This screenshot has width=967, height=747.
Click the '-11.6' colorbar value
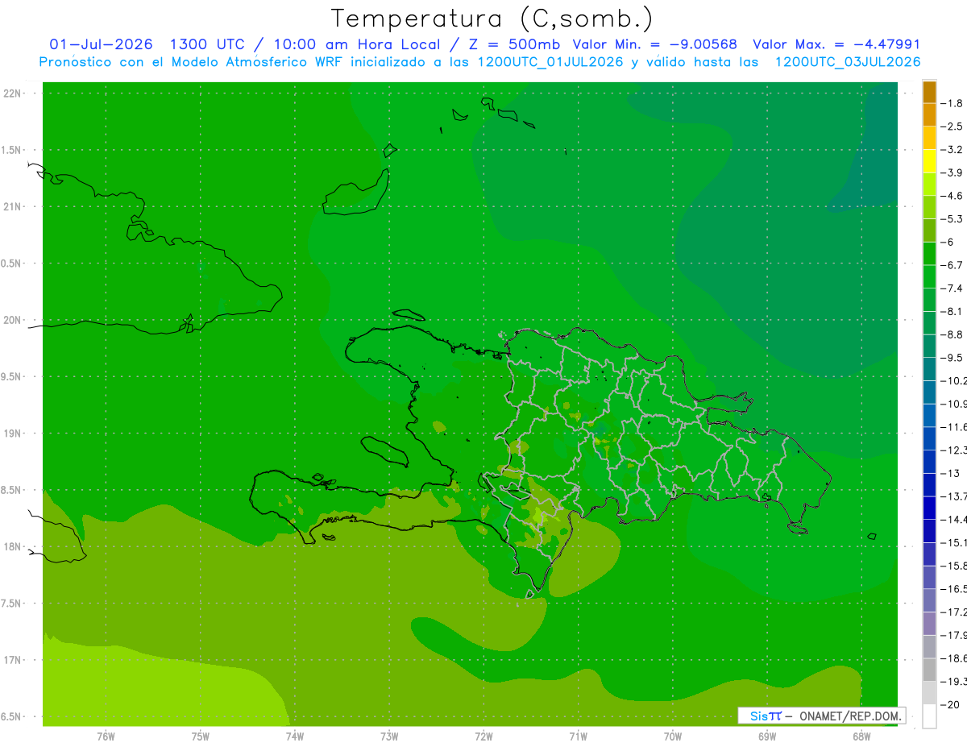(x=954, y=427)
